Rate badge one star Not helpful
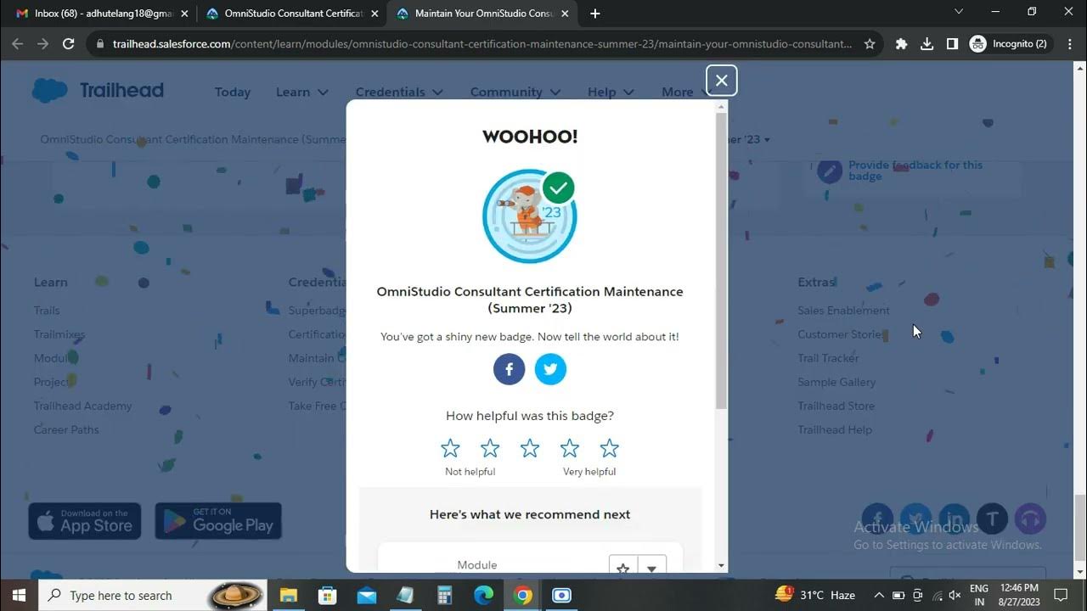This screenshot has width=1087, height=611. [x=450, y=448]
